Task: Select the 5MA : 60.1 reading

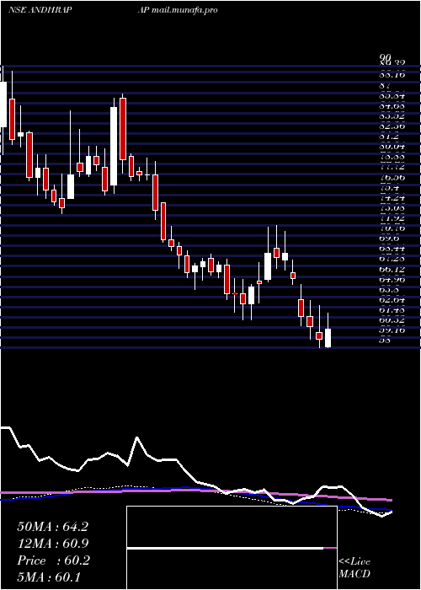Action: (x=49, y=577)
